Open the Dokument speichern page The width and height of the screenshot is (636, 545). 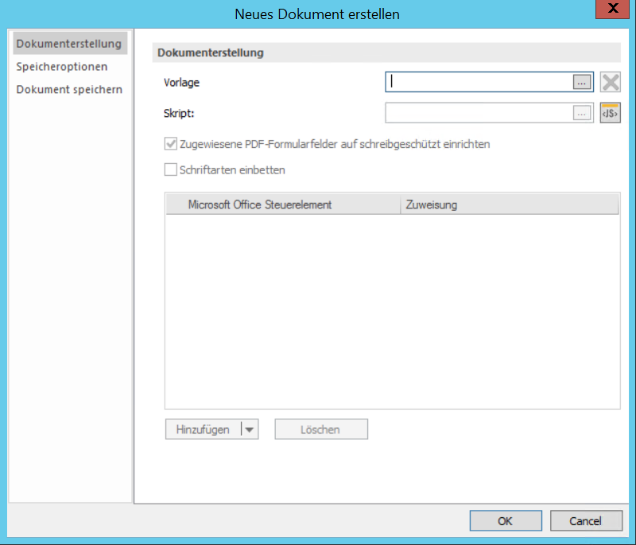pos(69,89)
